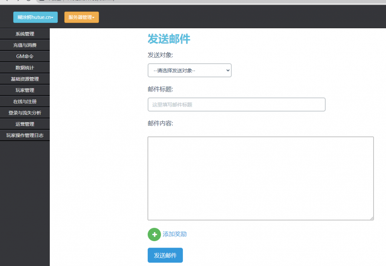386x266 pixels.
Task: Select 玩家管理 in the sidebar
Action: (x=25, y=90)
